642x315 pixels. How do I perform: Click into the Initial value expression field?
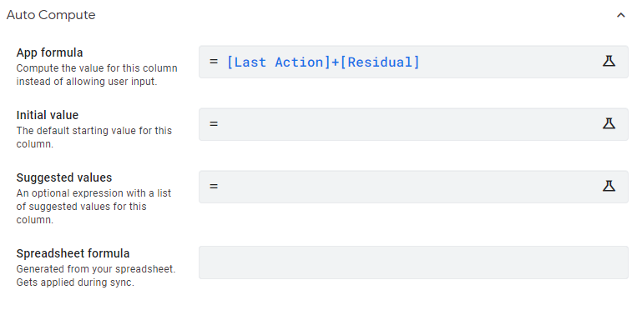(x=413, y=124)
